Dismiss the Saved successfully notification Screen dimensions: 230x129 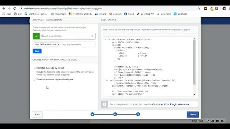[92, 36]
